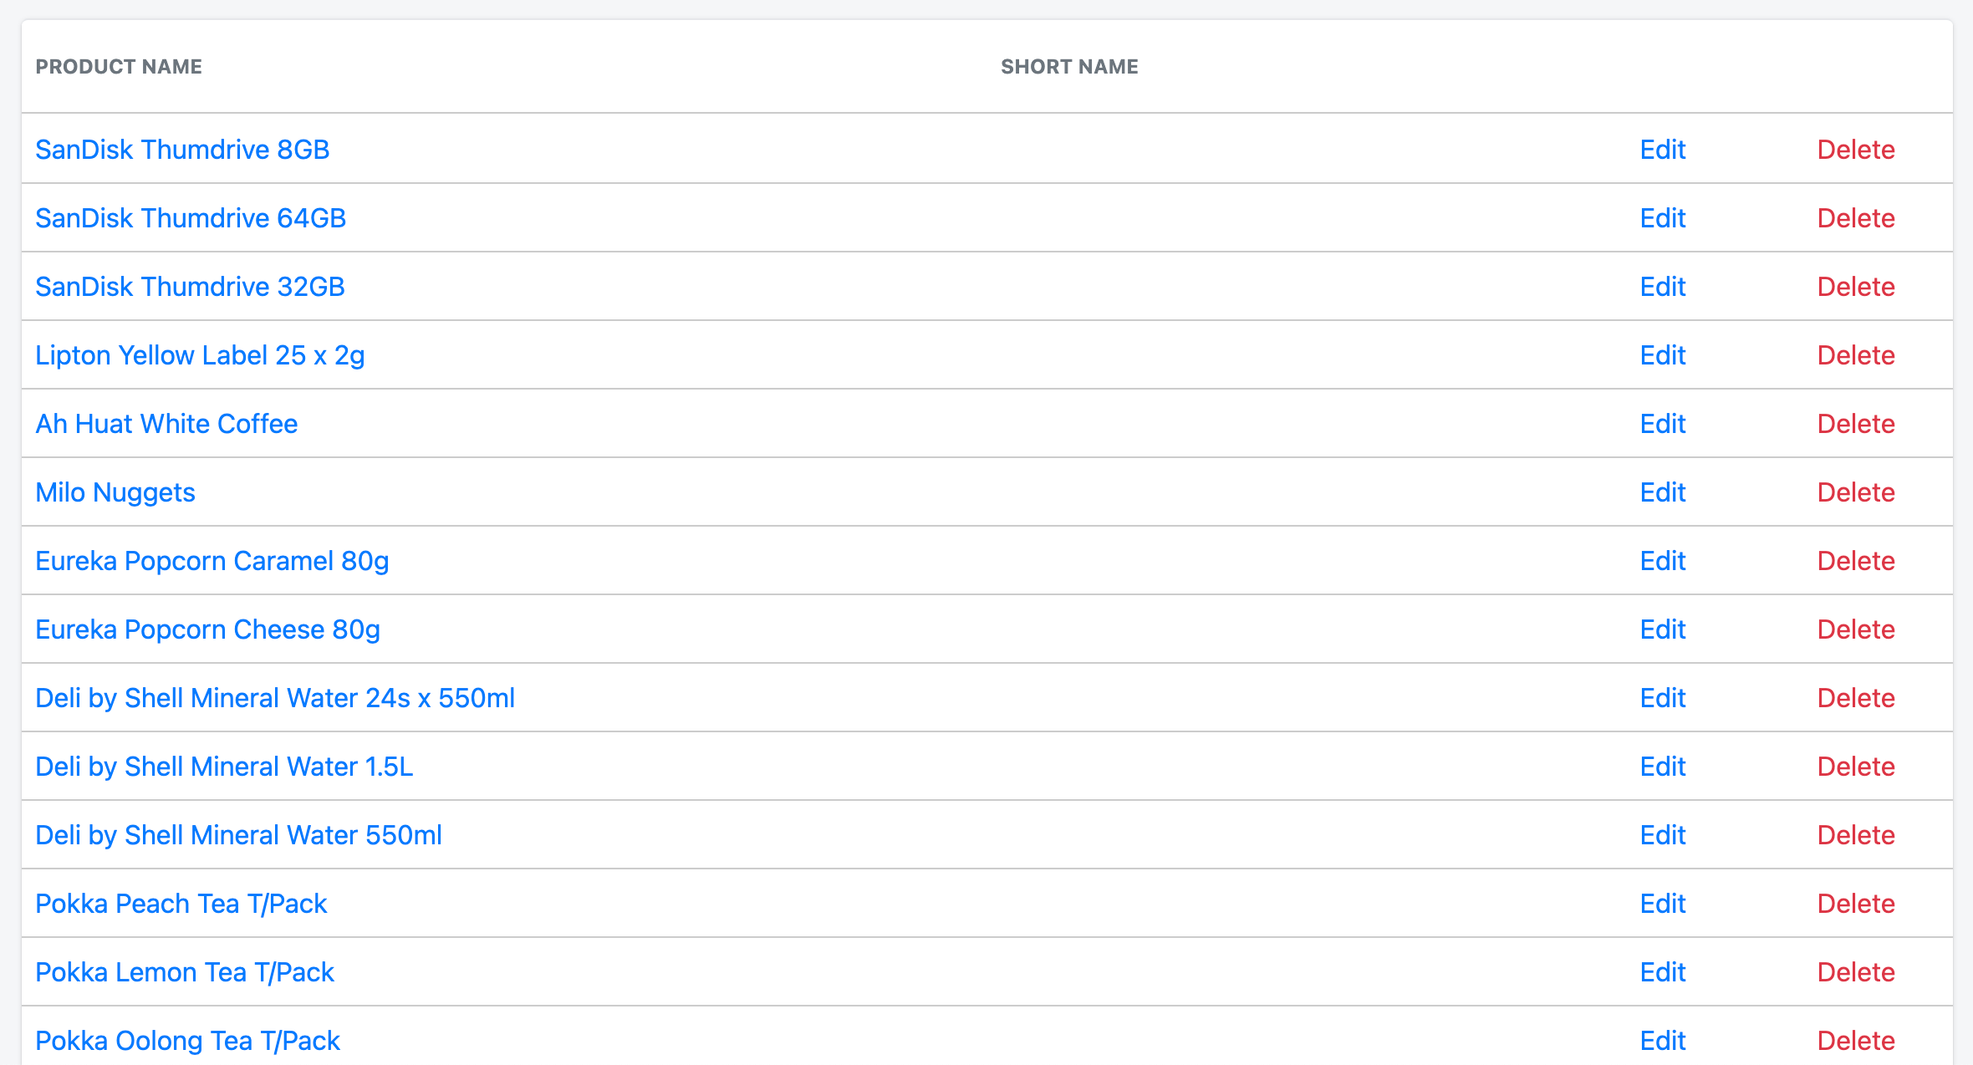Edit Deli by Shell Mineral Water 1.5L

point(1662,767)
